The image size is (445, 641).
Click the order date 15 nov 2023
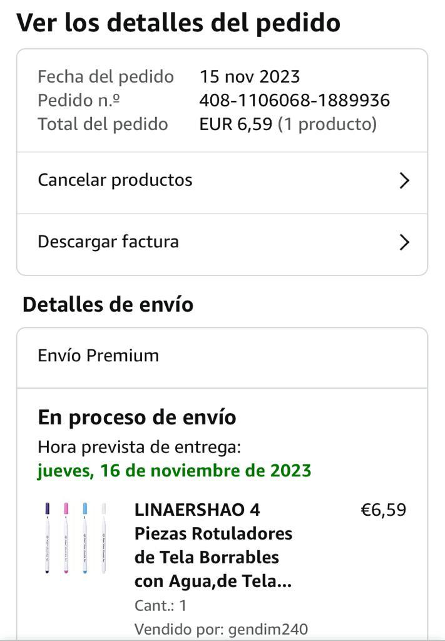[250, 76]
